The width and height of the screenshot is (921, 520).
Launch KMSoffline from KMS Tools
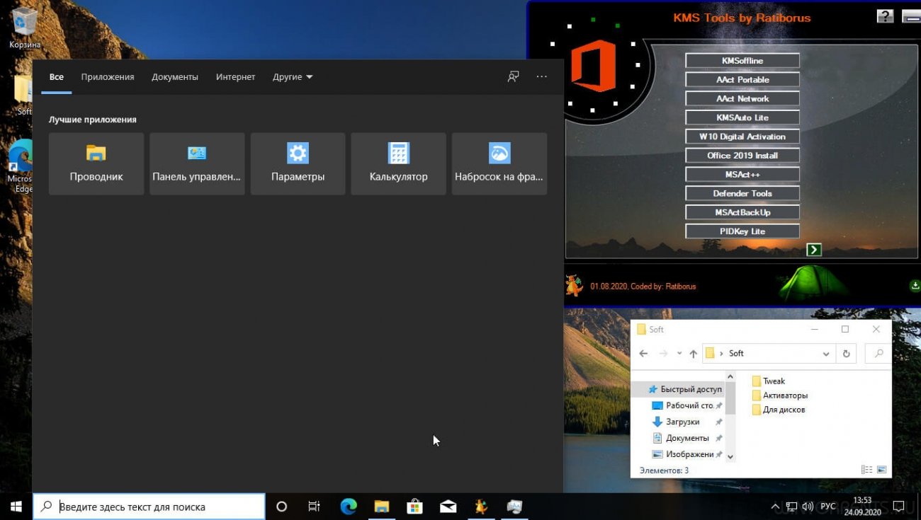pos(742,61)
